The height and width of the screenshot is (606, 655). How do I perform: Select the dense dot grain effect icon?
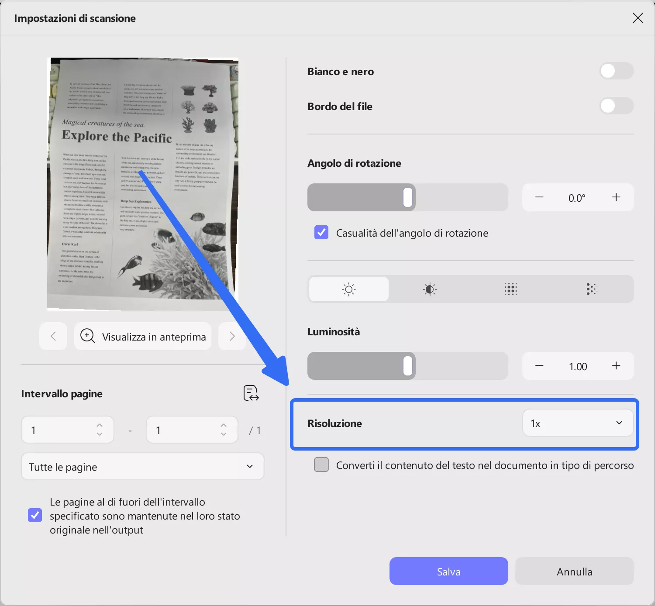510,289
